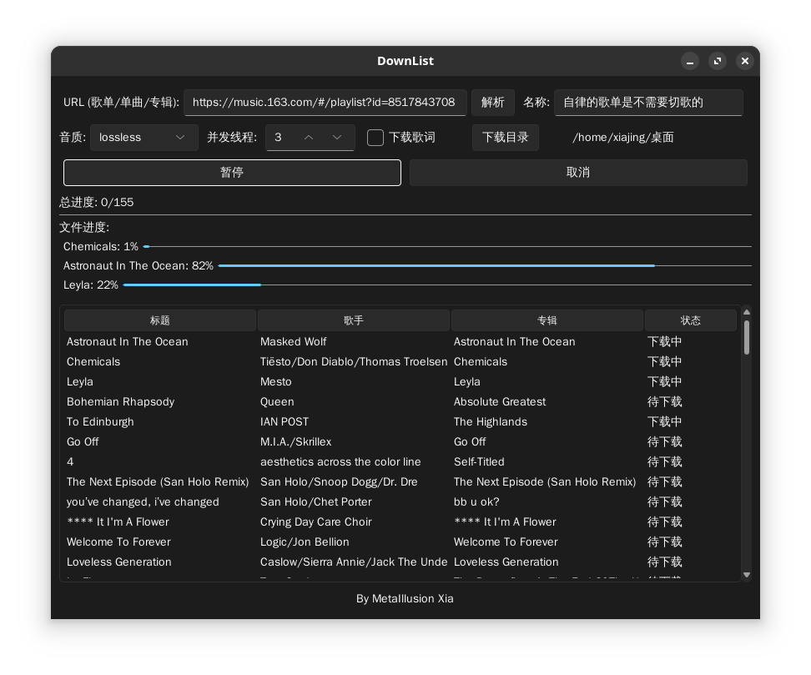
Task: Click the Astronaut In The Ocean progress bar
Action: [484, 265]
